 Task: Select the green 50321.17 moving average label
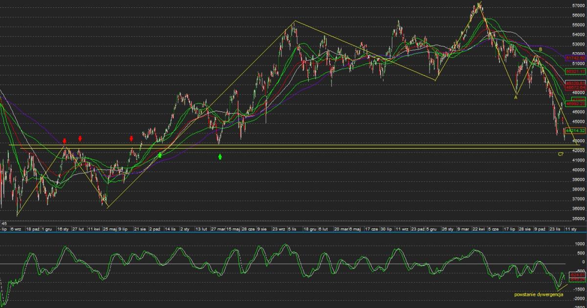(x=576, y=71)
